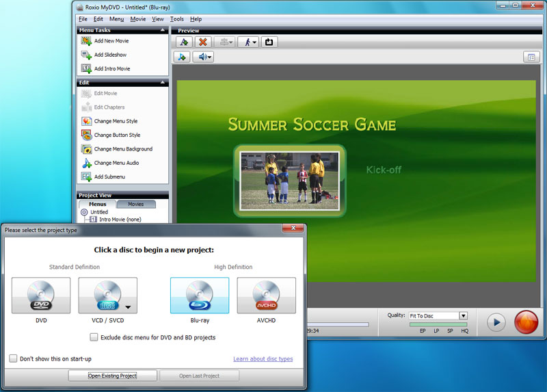The width and height of the screenshot is (547, 392).
Task: Open the Movie menu
Action: click(x=138, y=19)
